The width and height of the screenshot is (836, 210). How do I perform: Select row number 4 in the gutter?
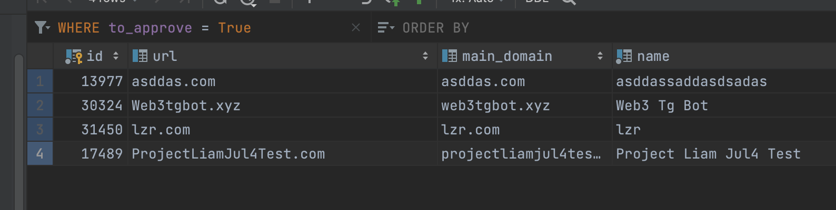(40, 154)
